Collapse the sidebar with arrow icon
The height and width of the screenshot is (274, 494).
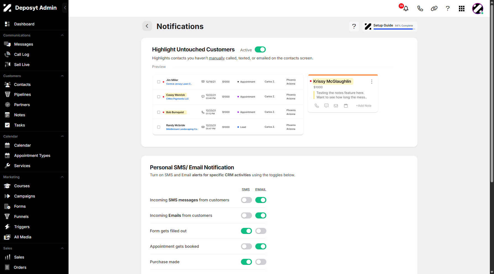[65, 8]
